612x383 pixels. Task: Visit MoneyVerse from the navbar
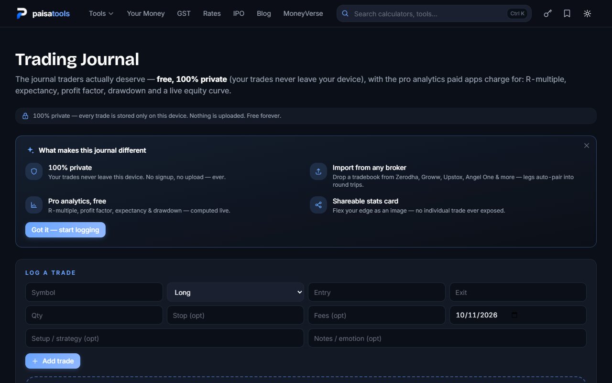[303, 13]
